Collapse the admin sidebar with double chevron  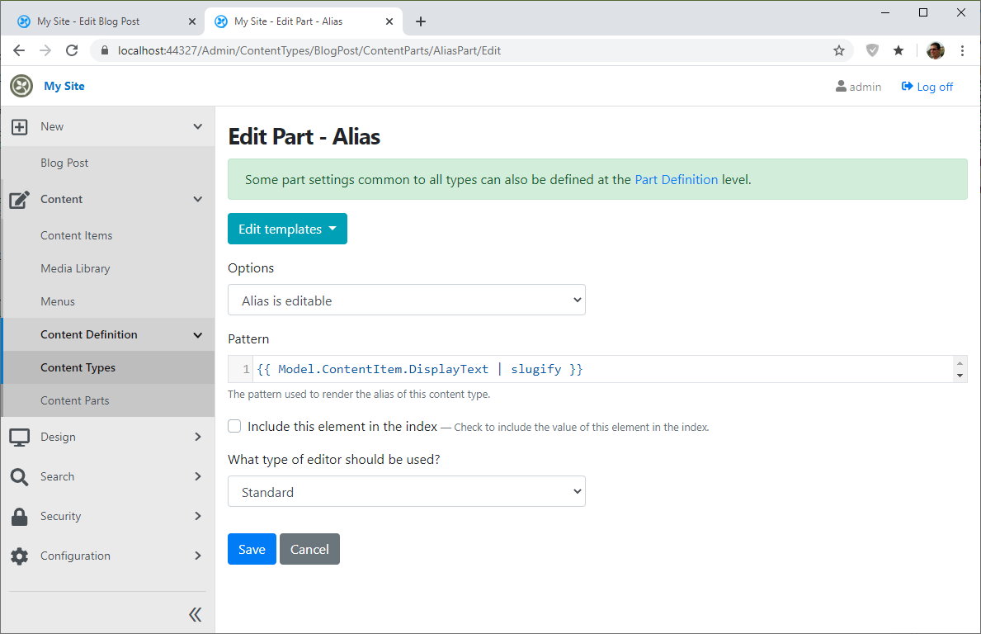pos(196,614)
